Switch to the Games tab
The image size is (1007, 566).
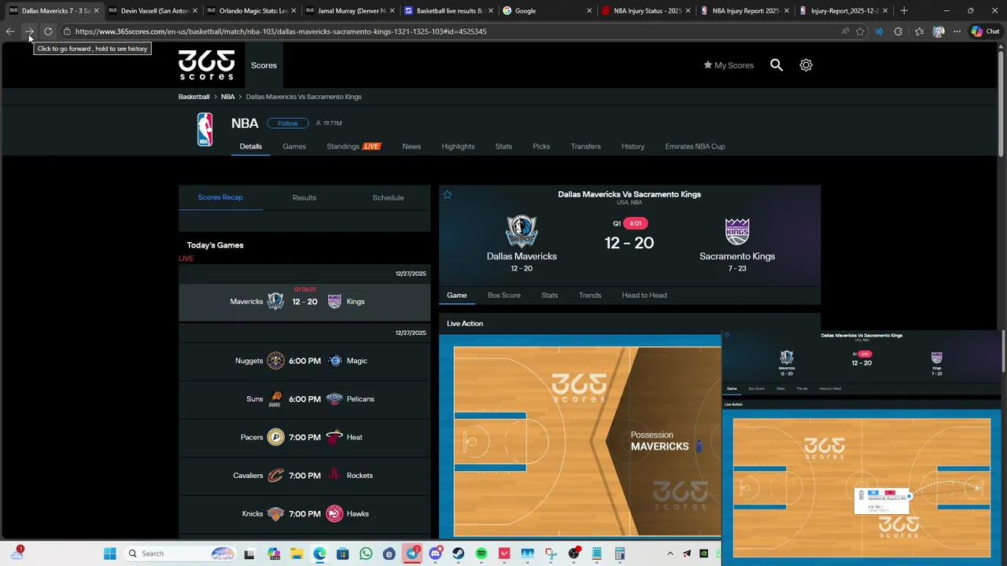point(294,146)
